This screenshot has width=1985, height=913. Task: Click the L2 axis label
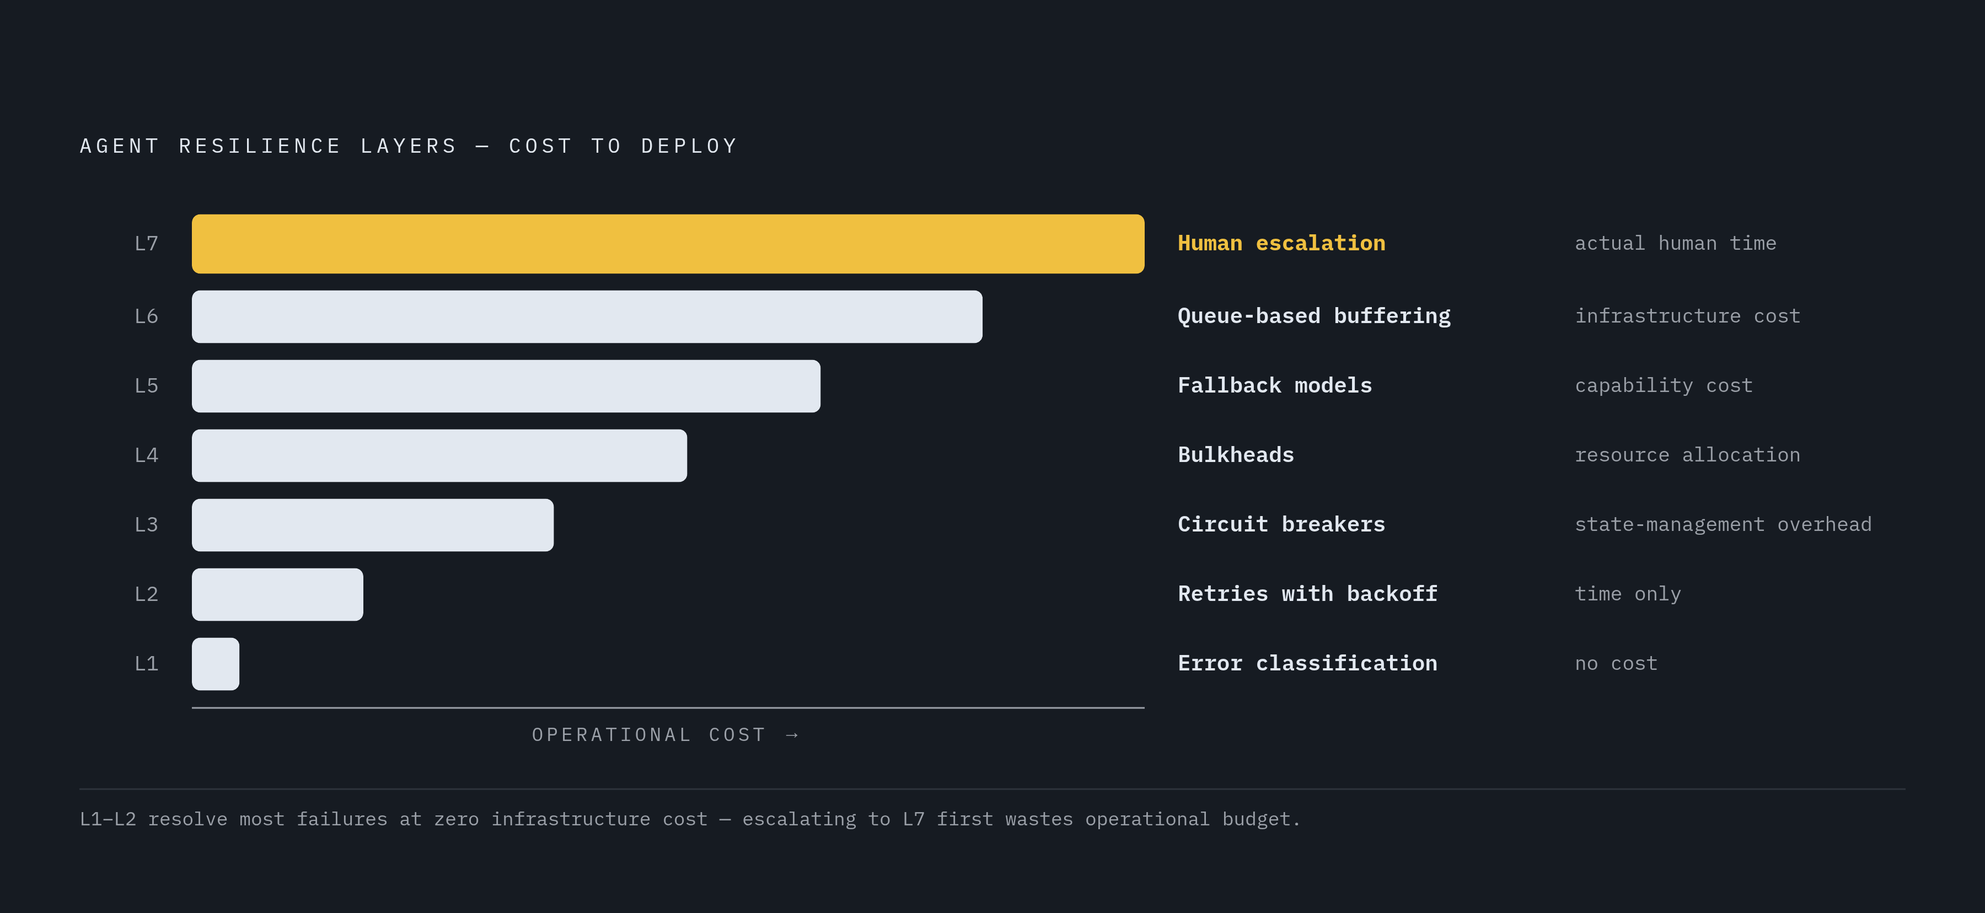(x=147, y=594)
